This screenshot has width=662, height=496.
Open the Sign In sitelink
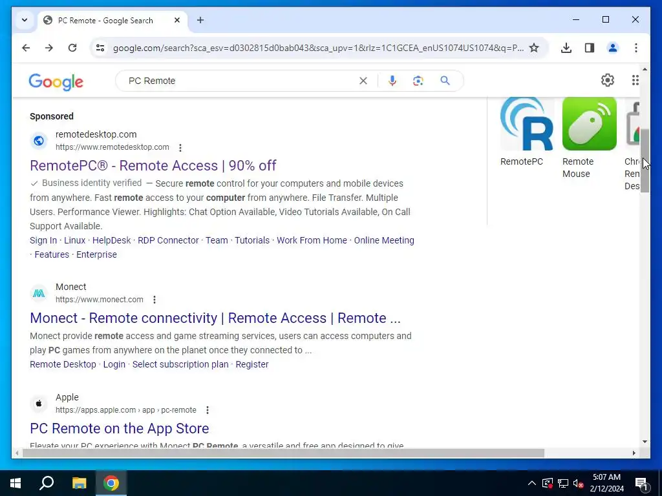pyautogui.click(x=43, y=240)
